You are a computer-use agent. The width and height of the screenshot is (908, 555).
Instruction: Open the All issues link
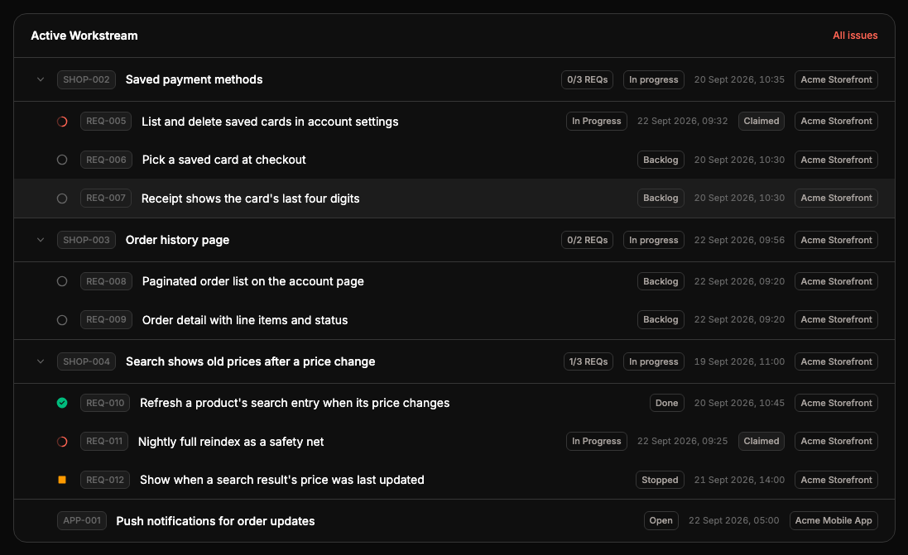click(x=855, y=36)
